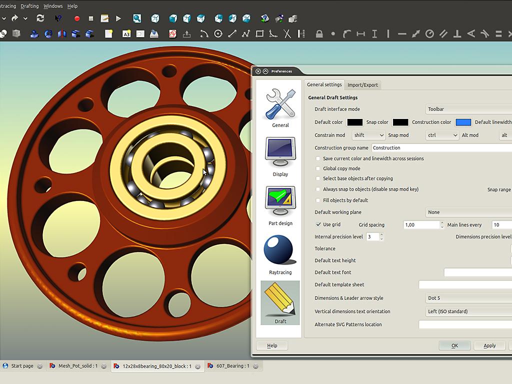Open the macros notepad icon
Screen dimensions: 512x384
pyautogui.click(x=104, y=18)
